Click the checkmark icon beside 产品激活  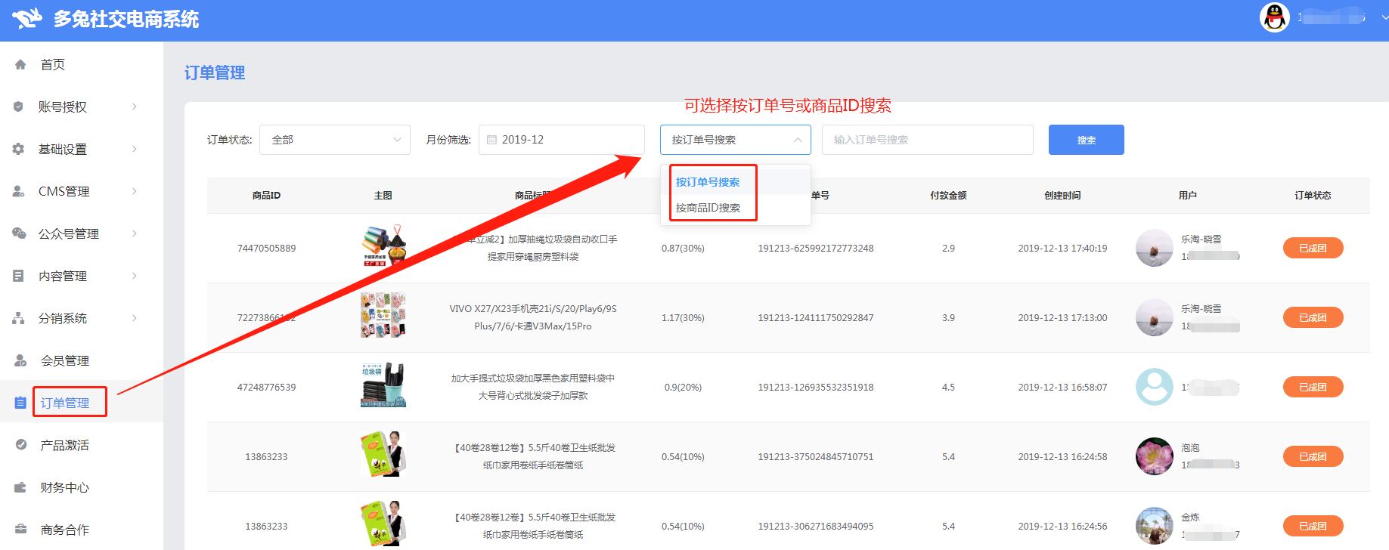pyautogui.click(x=20, y=445)
